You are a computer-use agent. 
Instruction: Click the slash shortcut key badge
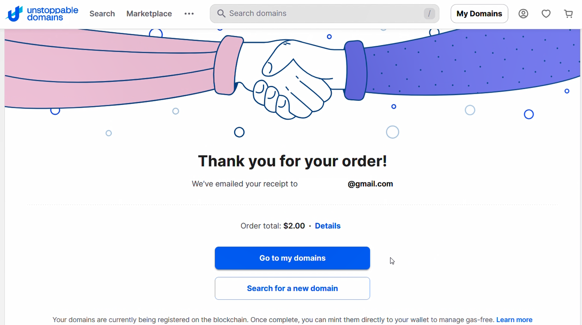pyautogui.click(x=429, y=14)
